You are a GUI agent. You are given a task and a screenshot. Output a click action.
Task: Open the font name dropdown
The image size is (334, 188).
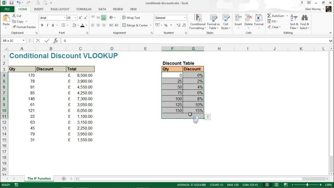click(x=64, y=17)
